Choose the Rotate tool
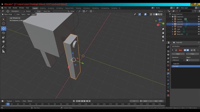This screenshot has width=200, height=112. click(x=3, y=33)
